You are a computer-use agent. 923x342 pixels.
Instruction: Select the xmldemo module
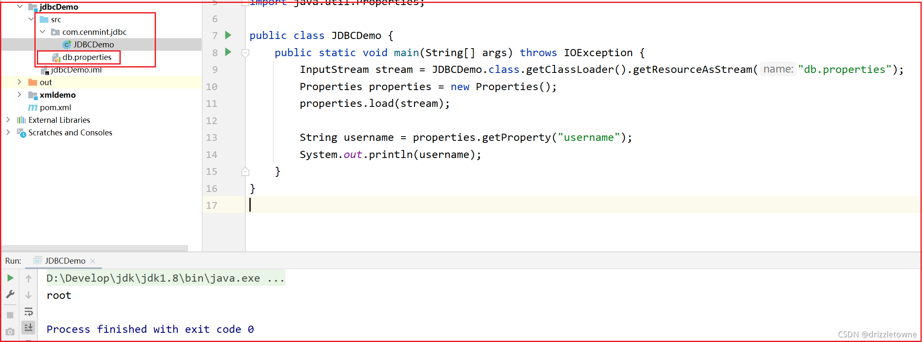click(x=58, y=95)
